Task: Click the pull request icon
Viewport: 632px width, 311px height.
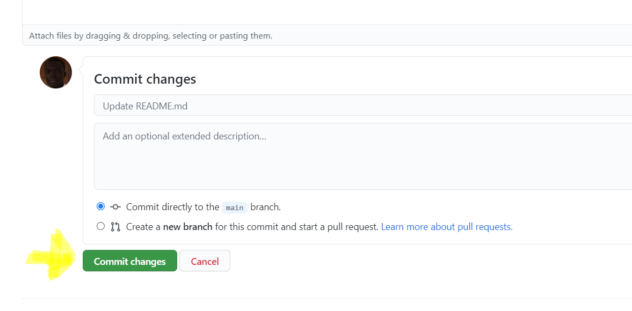Action: (x=115, y=227)
